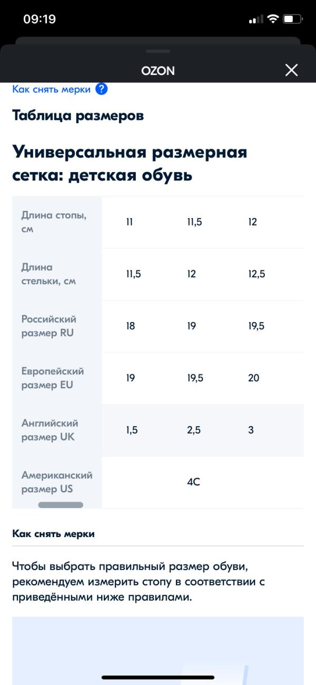Close the OZON size chart sheet
Viewport: 316px width, 685px height.
(x=291, y=70)
